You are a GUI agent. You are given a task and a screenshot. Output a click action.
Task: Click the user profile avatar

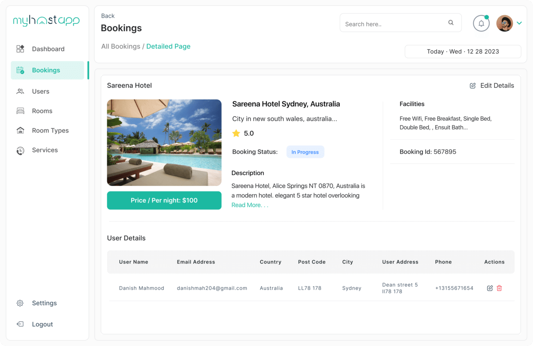[x=505, y=24]
